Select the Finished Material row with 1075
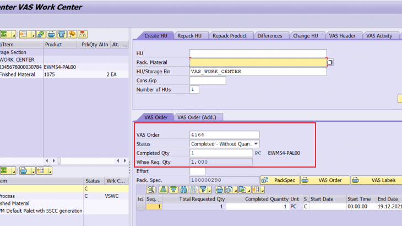The height and width of the screenshot is (226, 402). coord(64,74)
